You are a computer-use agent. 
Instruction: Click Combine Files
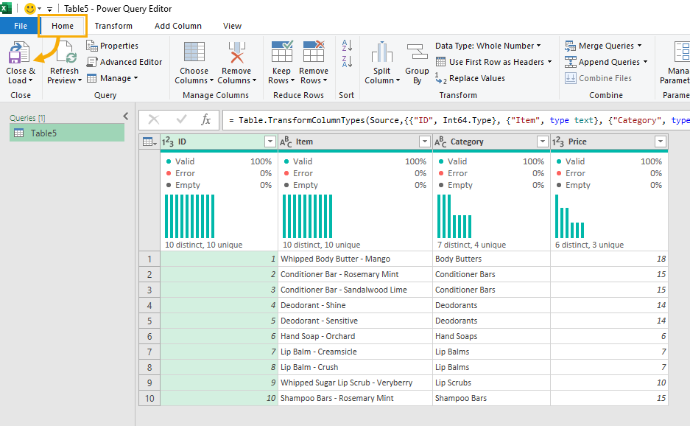pos(598,78)
